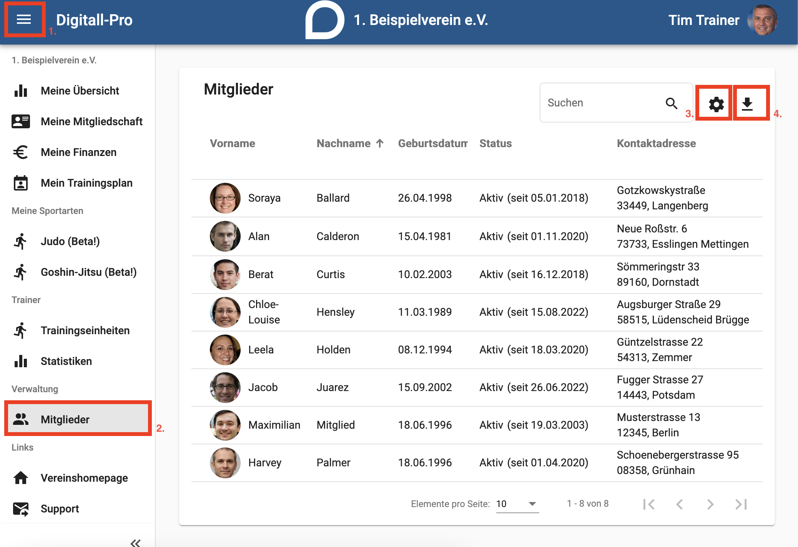Image resolution: width=798 pixels, height=547 pixels.
Task: Click the house icon for Vereinshomepage
Action: tap(21, 478)
